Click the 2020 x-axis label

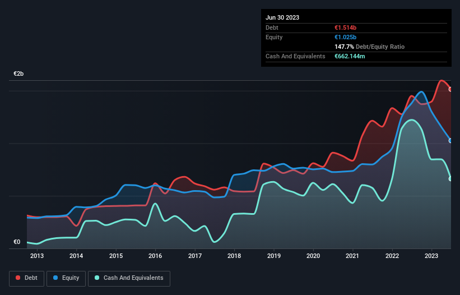pyautogui.click(x=313, y=256)
